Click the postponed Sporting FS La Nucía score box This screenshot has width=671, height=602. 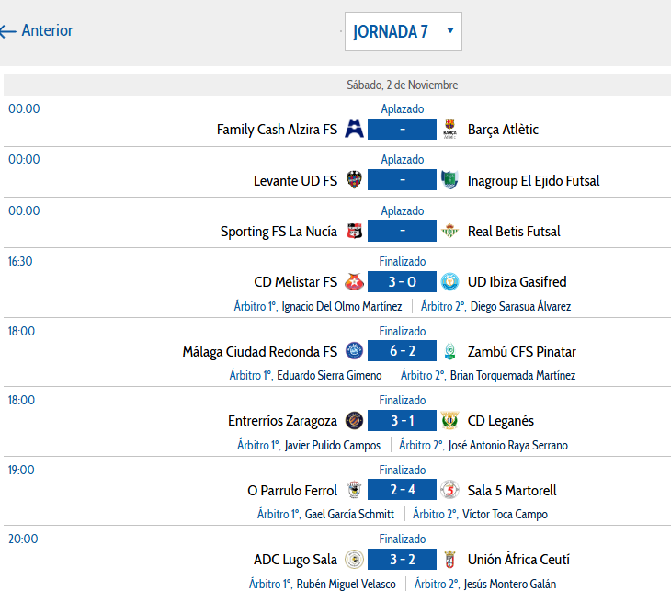(x=402, y=232)
